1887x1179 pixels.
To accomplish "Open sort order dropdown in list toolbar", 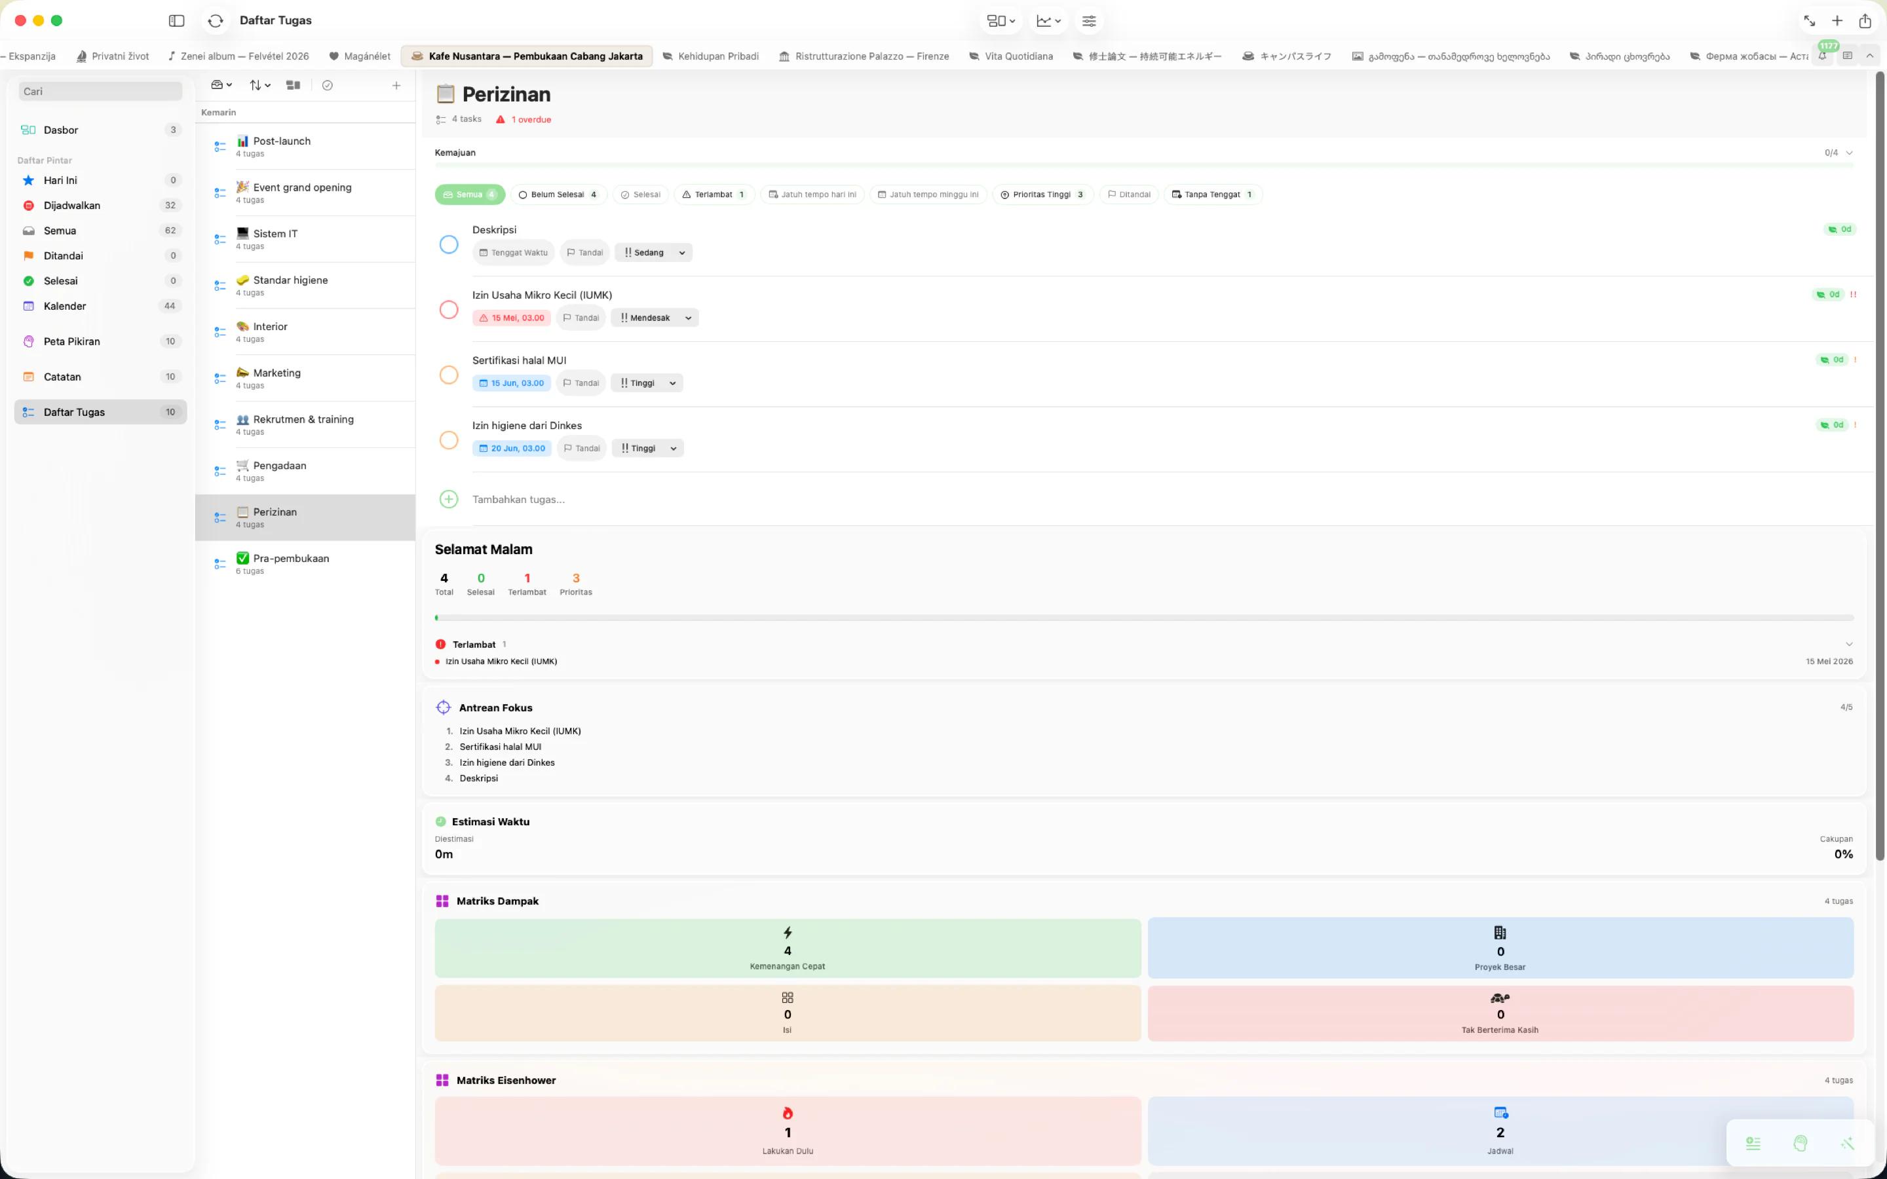I will pos(259,86).
